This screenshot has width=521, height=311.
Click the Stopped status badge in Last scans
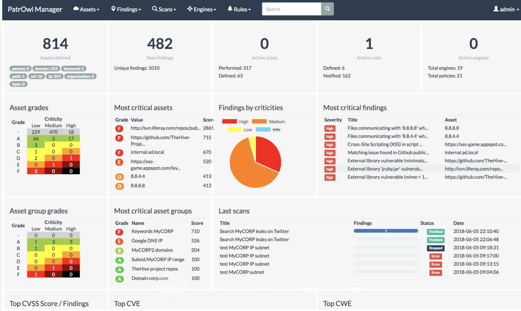[x=436, y=248]
